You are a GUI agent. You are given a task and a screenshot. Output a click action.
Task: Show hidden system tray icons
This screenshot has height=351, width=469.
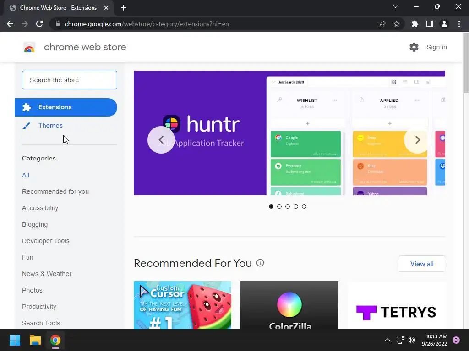[x=387, y=340]
